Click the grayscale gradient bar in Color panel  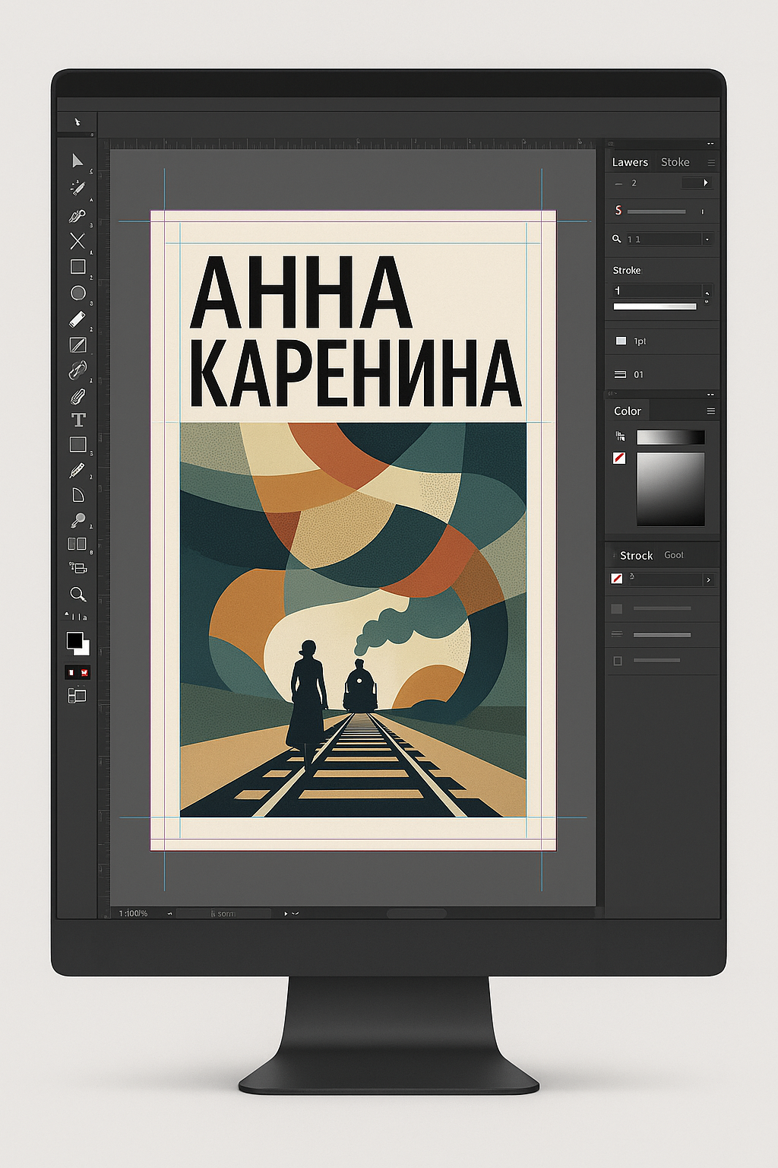670,437
